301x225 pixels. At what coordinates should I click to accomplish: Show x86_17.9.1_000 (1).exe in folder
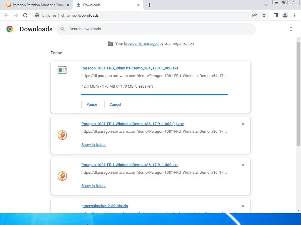coord(93,145)
